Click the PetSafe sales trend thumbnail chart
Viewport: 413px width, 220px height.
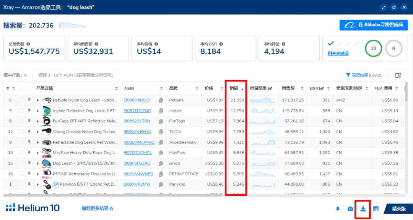point(263,100)
